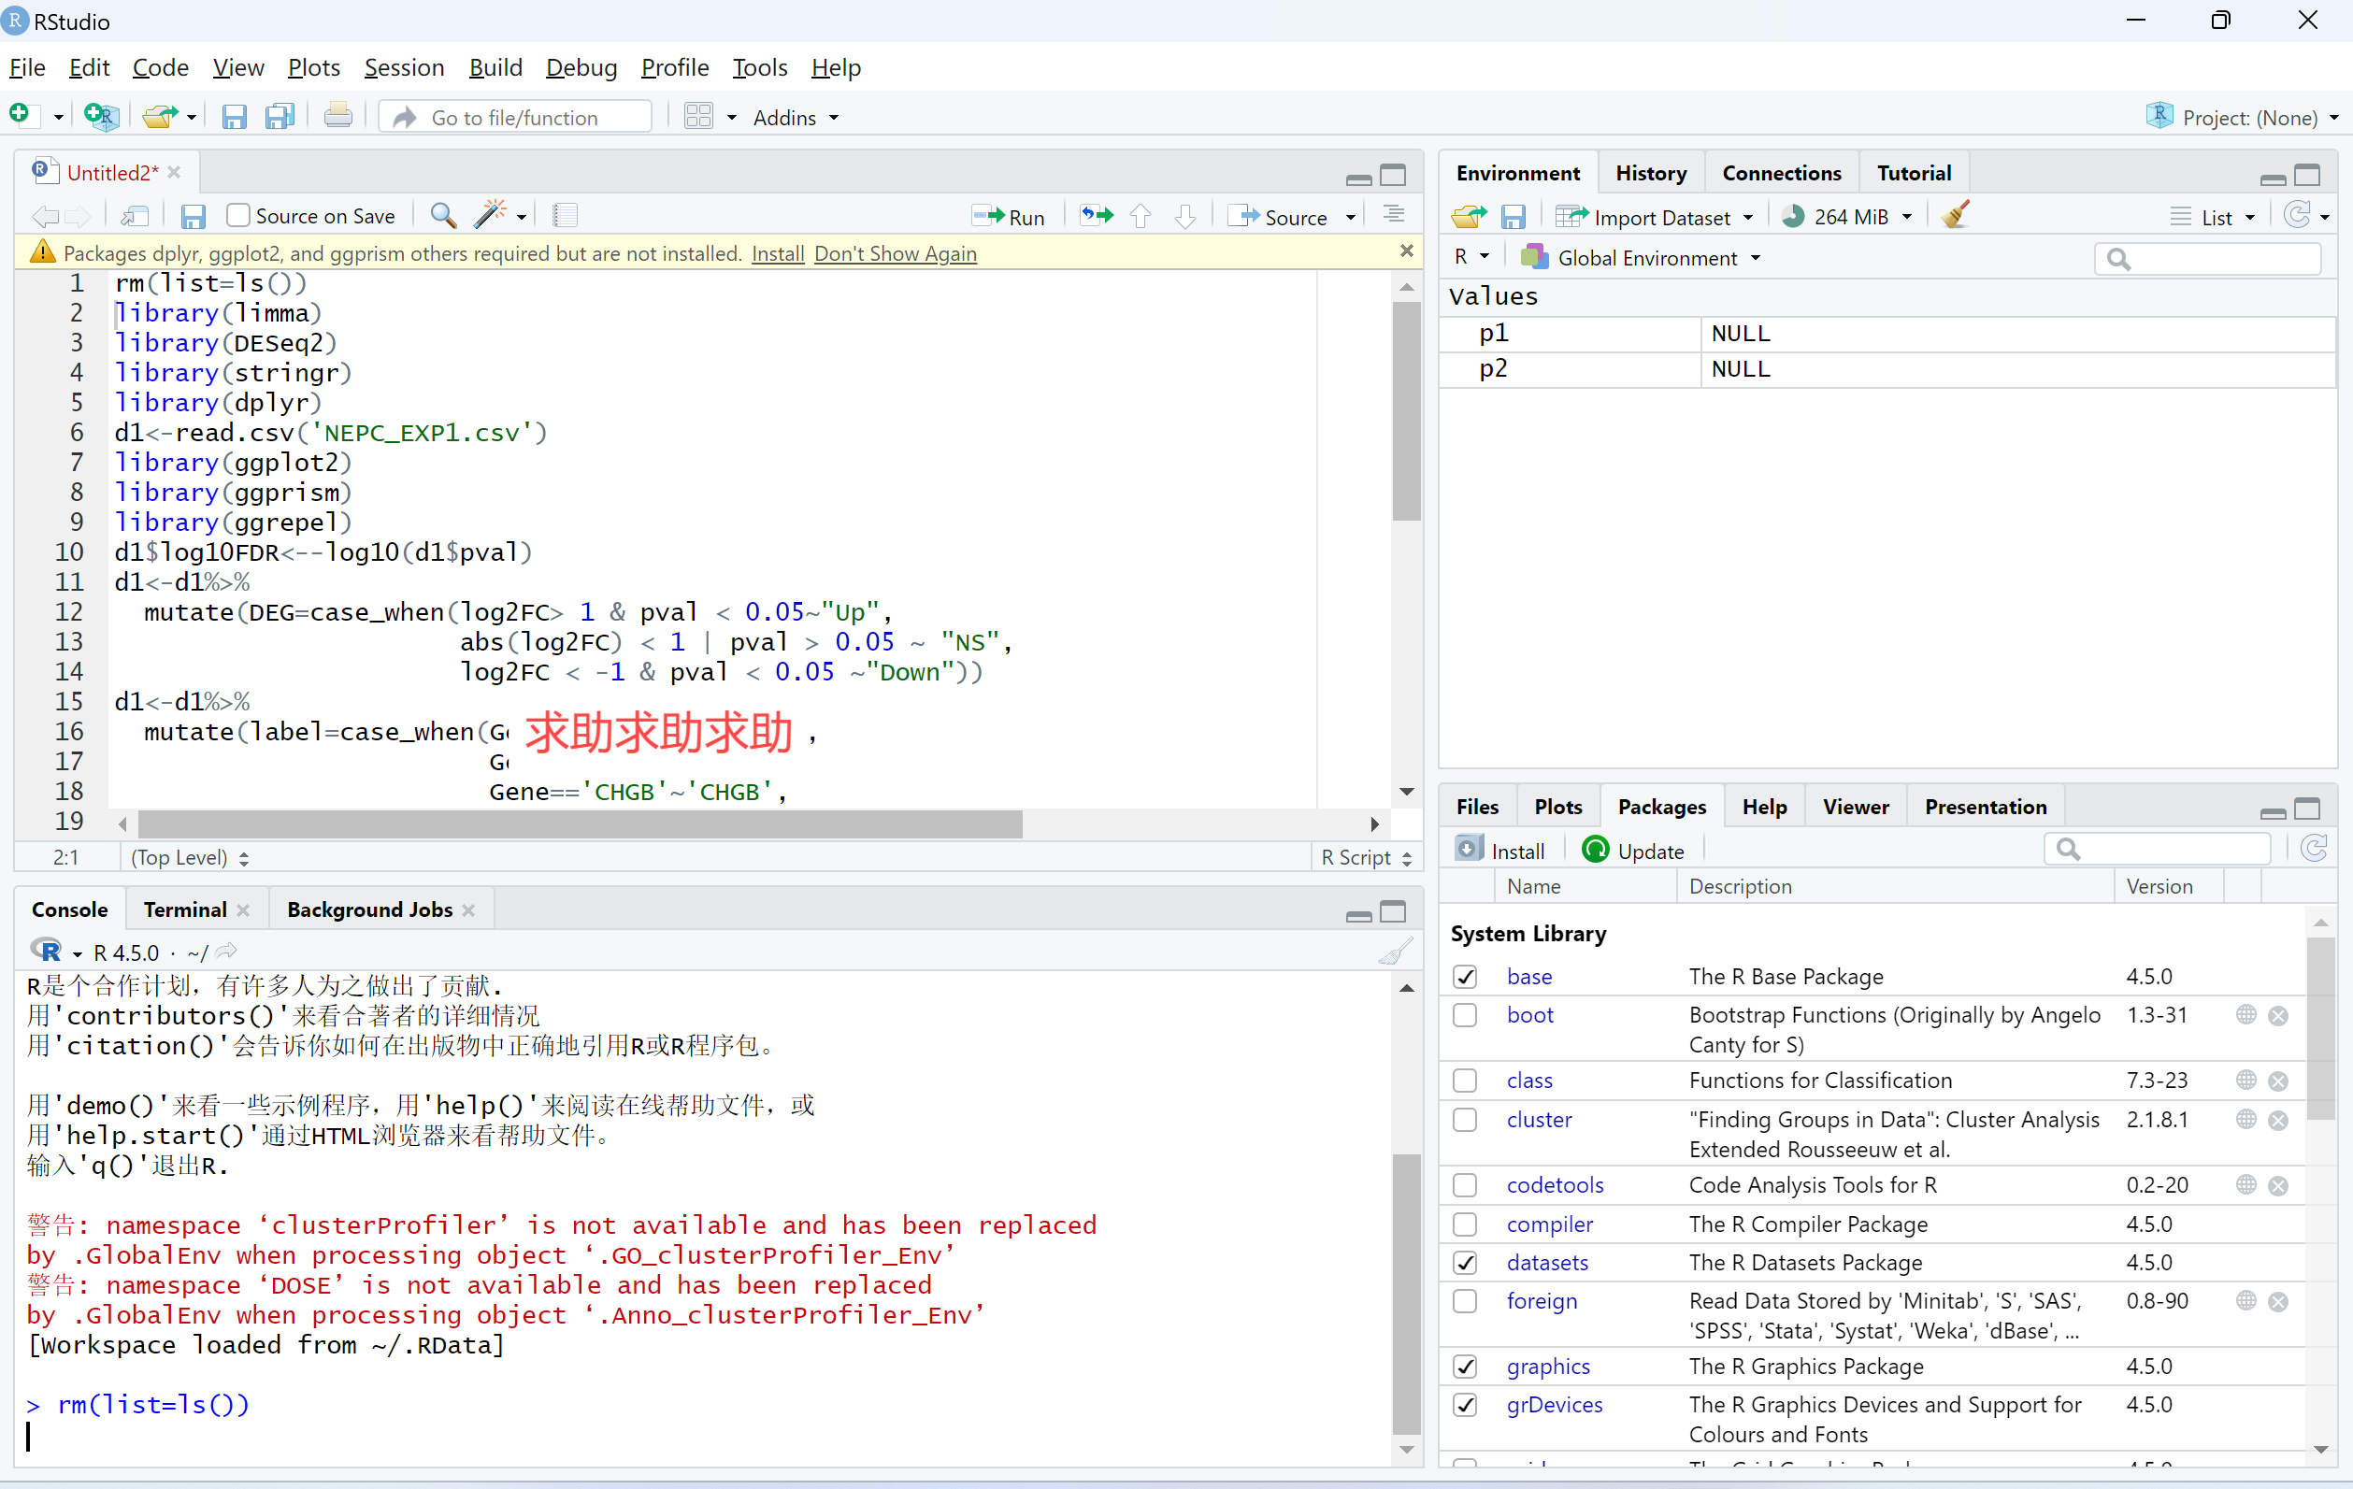The width and height of the screenshot is (2353, 1489).
Task: Clear console with the broom icon
Action: [1395, 951]
